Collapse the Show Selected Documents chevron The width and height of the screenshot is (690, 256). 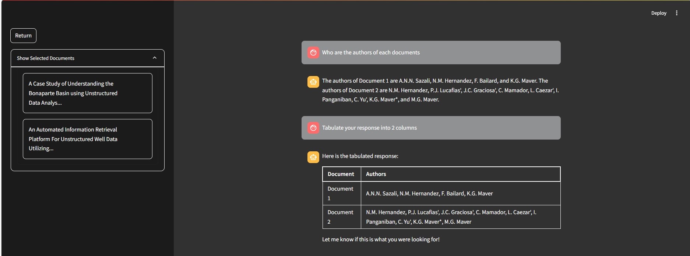[x=155, y=58]
